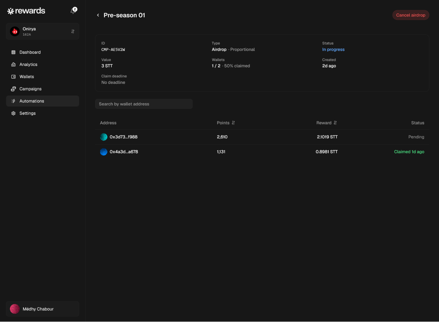The image size is (439, 322).
Task: Open the Wallets section
Action: pyautogui.click(x=42, y=77)
